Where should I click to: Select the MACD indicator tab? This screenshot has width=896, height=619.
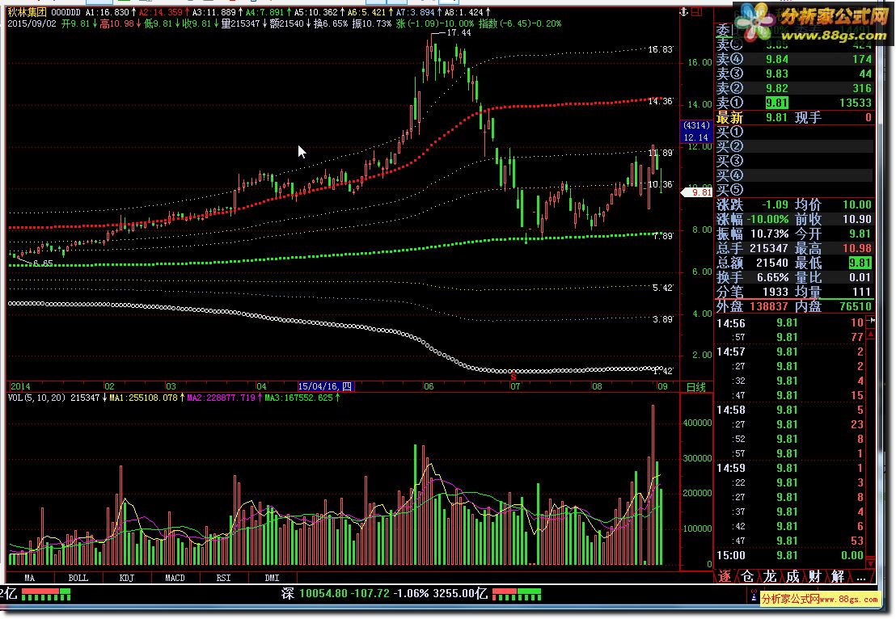175,578
